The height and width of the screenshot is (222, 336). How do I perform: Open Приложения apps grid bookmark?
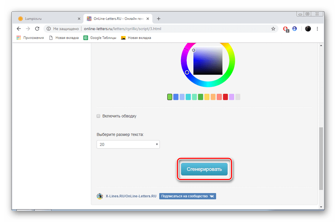(x=30, y=38)
